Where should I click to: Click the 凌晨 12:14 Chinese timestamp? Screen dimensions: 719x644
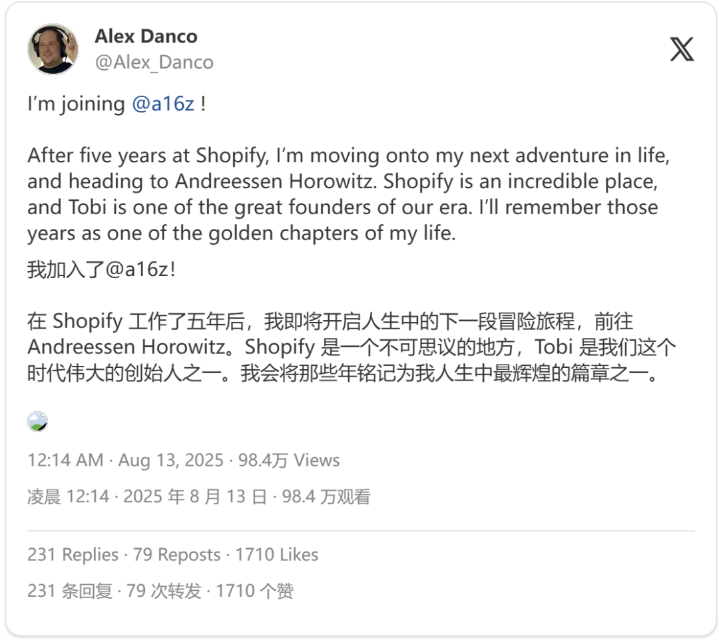coord(68,497)
